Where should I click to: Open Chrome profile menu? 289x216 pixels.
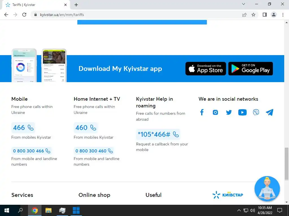pyautogui.click(x=274, y=15)
